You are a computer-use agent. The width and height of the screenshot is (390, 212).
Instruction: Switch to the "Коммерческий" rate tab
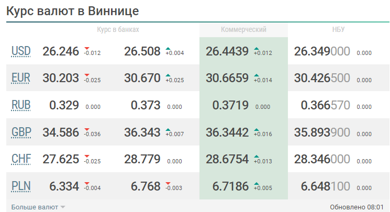[243, 30]
